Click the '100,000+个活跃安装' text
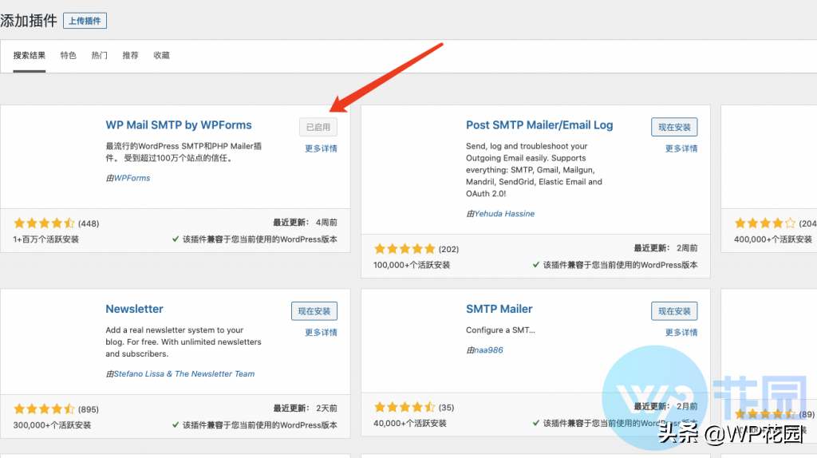Image resolution: width=817 pixels, height=458 pixels. click(412, 265)
